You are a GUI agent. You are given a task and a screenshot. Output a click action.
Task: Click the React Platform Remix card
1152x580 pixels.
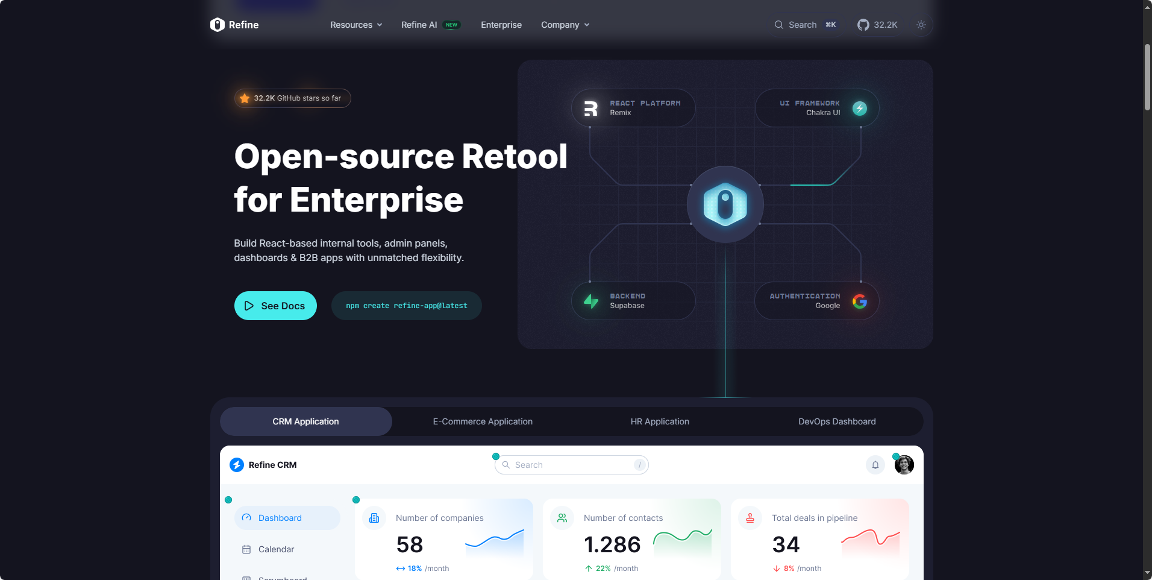coord(633,108)
